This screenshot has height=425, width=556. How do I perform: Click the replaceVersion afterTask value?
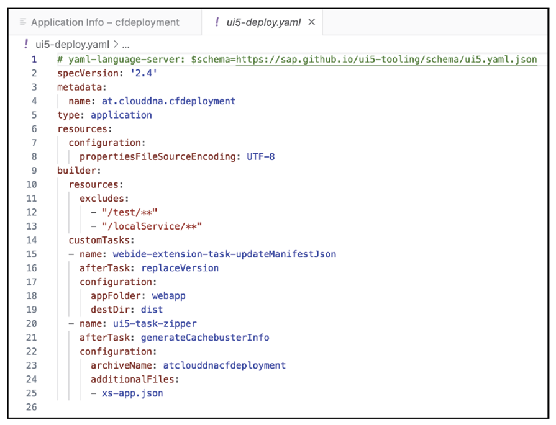180,268
